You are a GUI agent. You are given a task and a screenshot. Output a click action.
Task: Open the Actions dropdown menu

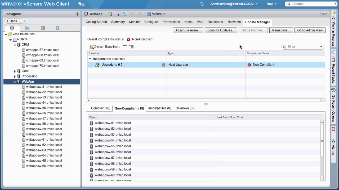pyautogui.click(x=156, y=14)
